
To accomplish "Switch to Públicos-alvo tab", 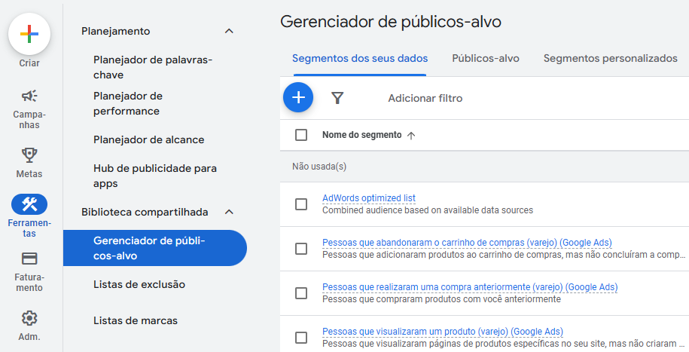I will pos(486,59).
